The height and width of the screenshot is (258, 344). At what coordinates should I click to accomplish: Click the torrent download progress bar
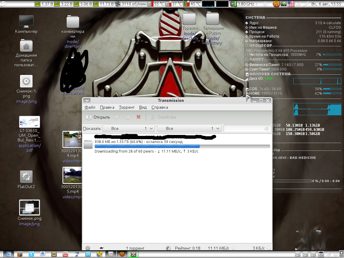[x=182, y=146]
